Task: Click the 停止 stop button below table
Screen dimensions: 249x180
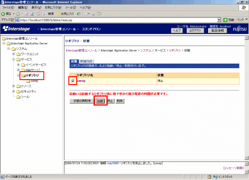Action: point(110,101)
